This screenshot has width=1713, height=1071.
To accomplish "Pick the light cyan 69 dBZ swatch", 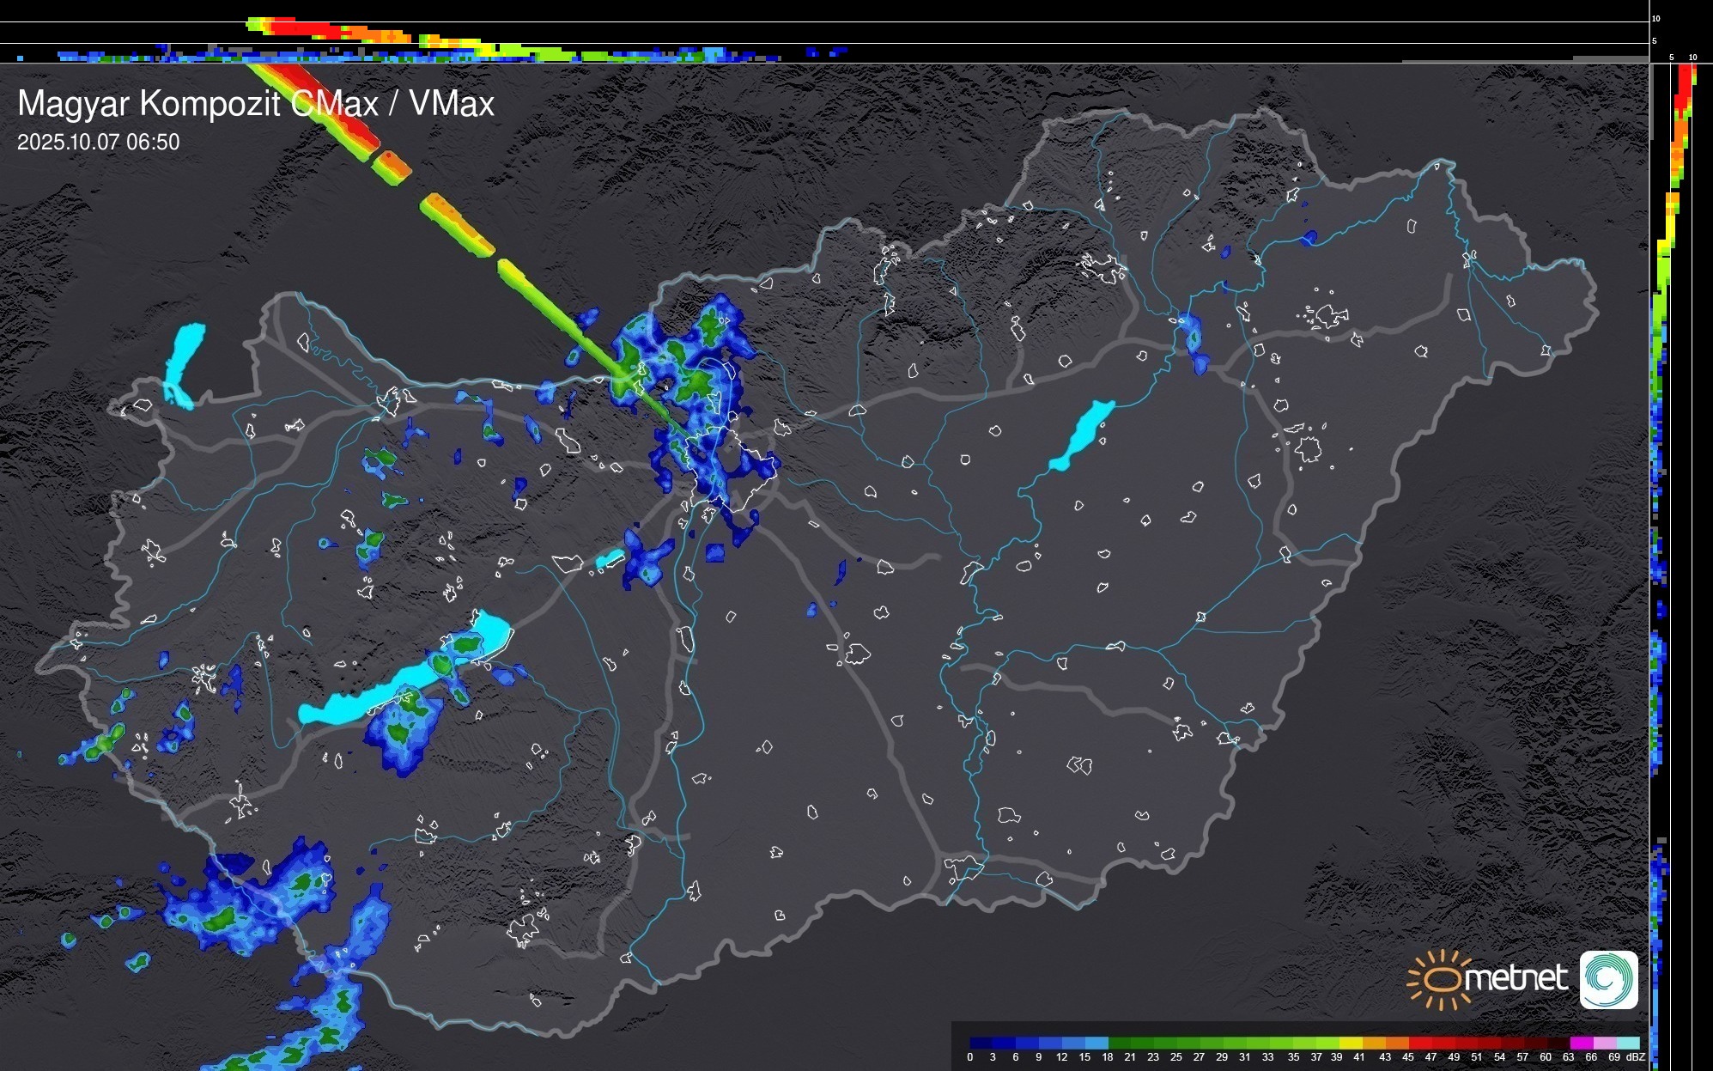I will pos(1627,1043).
